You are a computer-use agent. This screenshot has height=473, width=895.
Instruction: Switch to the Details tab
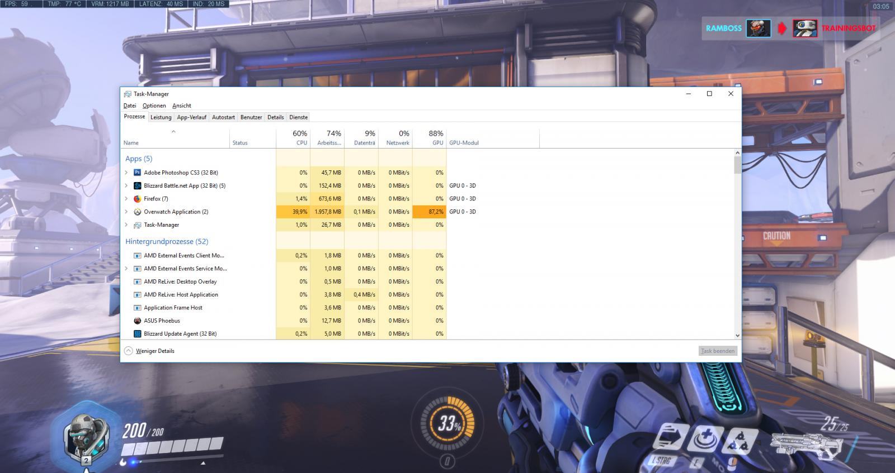pos(275,117)
